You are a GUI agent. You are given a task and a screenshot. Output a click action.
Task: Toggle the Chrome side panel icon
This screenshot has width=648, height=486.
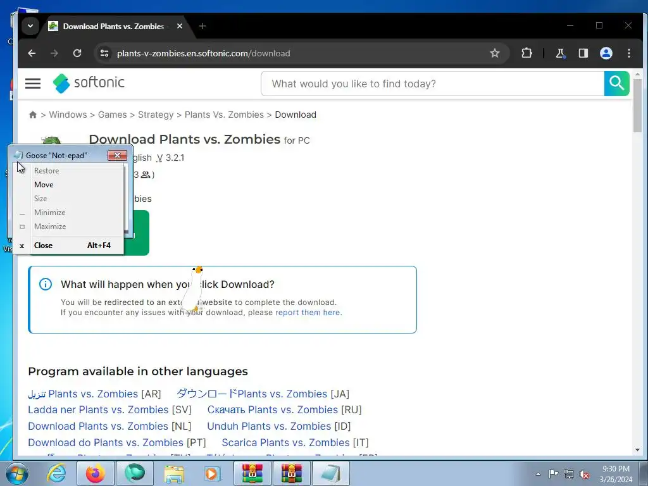tap(583, 53)
